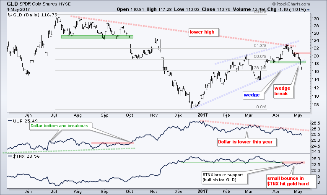Click the green support line on $TNX panel
This screenshot has height=195, width=327.
232,162
